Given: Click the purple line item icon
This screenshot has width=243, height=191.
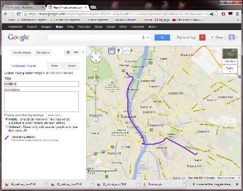Looking at the screenshot, I should (7, 138).
